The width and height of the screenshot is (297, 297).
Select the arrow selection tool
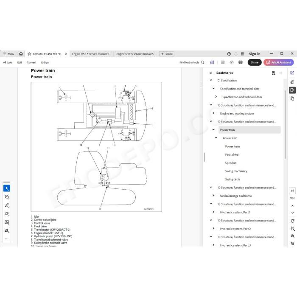point(7,188)
